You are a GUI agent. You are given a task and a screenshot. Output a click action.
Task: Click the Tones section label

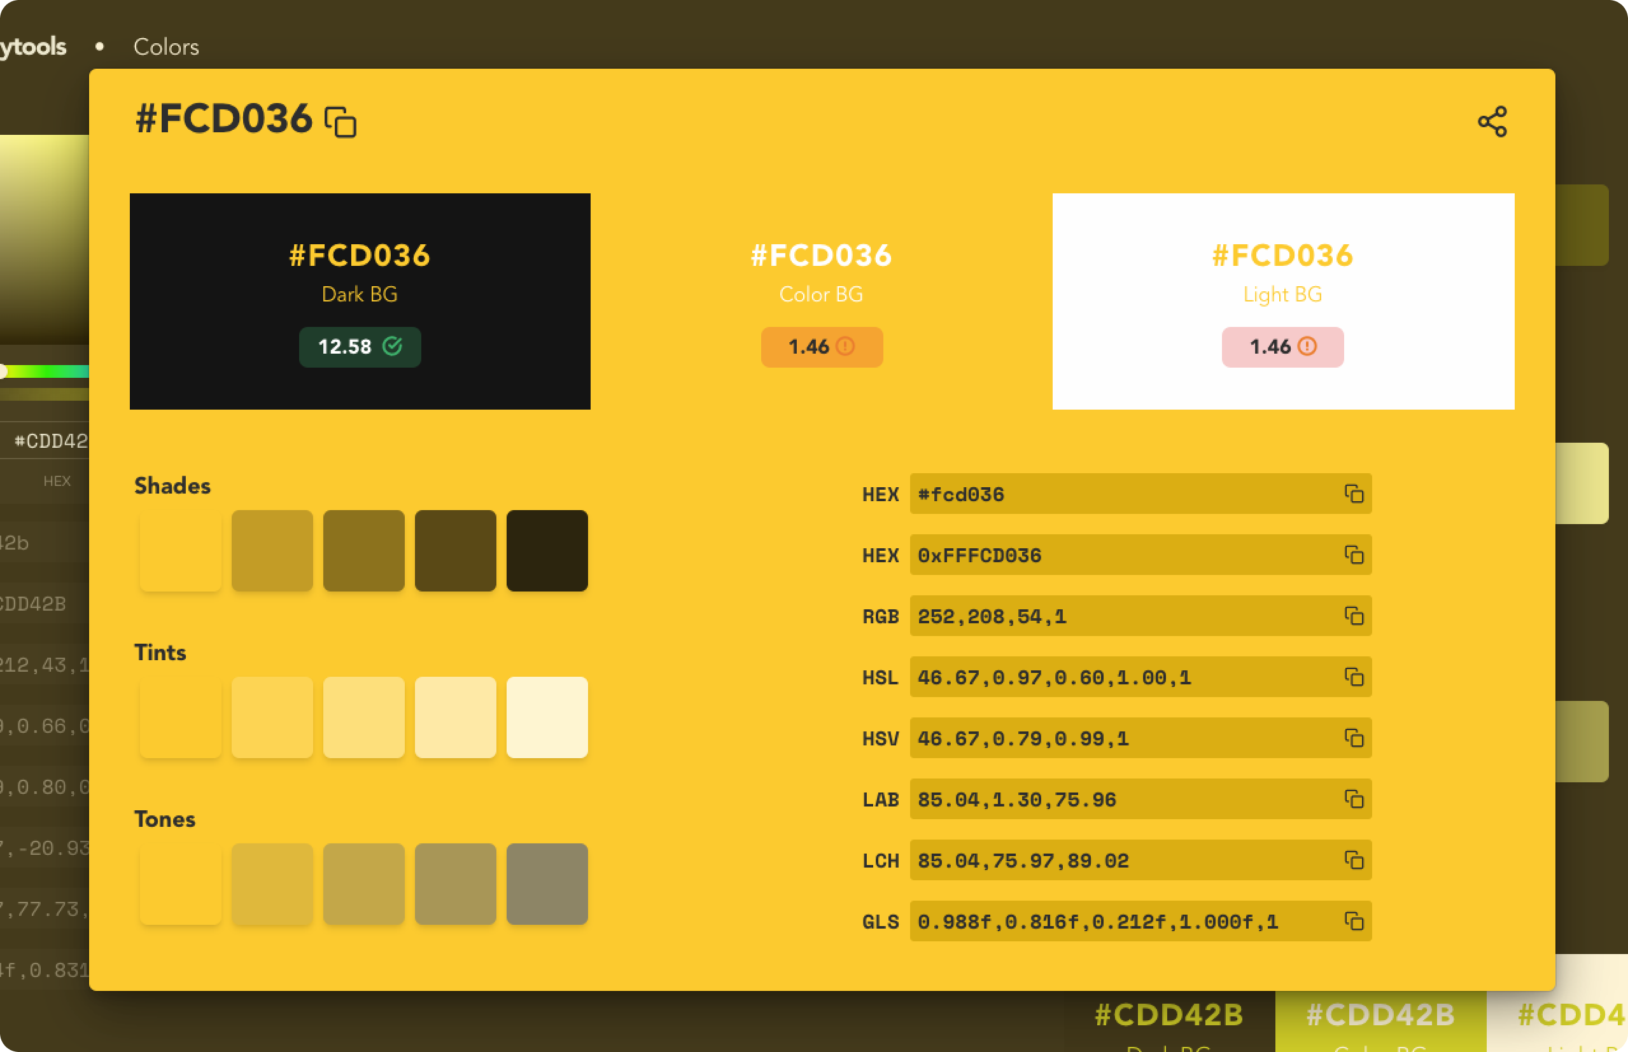165,819
